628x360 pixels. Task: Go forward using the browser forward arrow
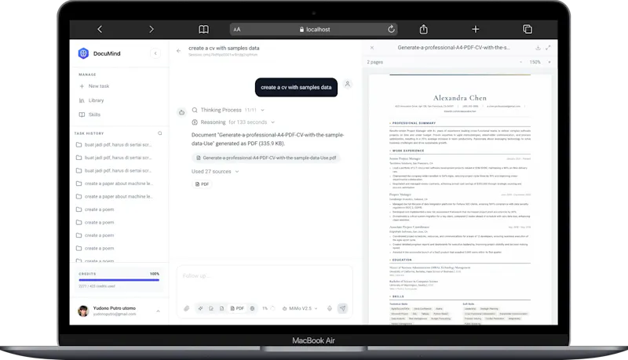151,29
